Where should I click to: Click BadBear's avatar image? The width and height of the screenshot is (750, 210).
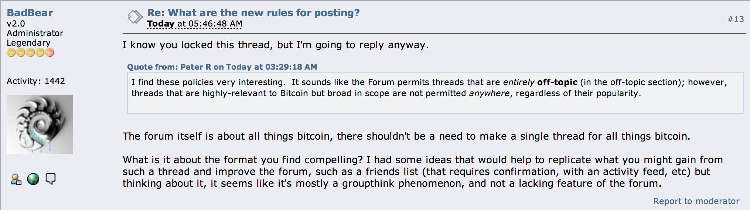[x=40, y=125]
